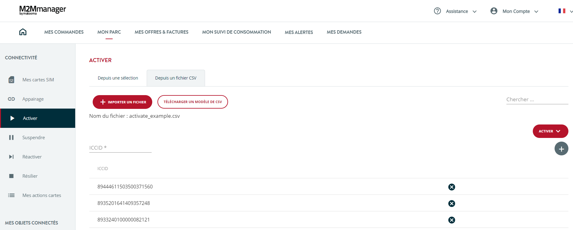Click the M2Mmanager logo
Screen dimensions: 573x230
43,10
